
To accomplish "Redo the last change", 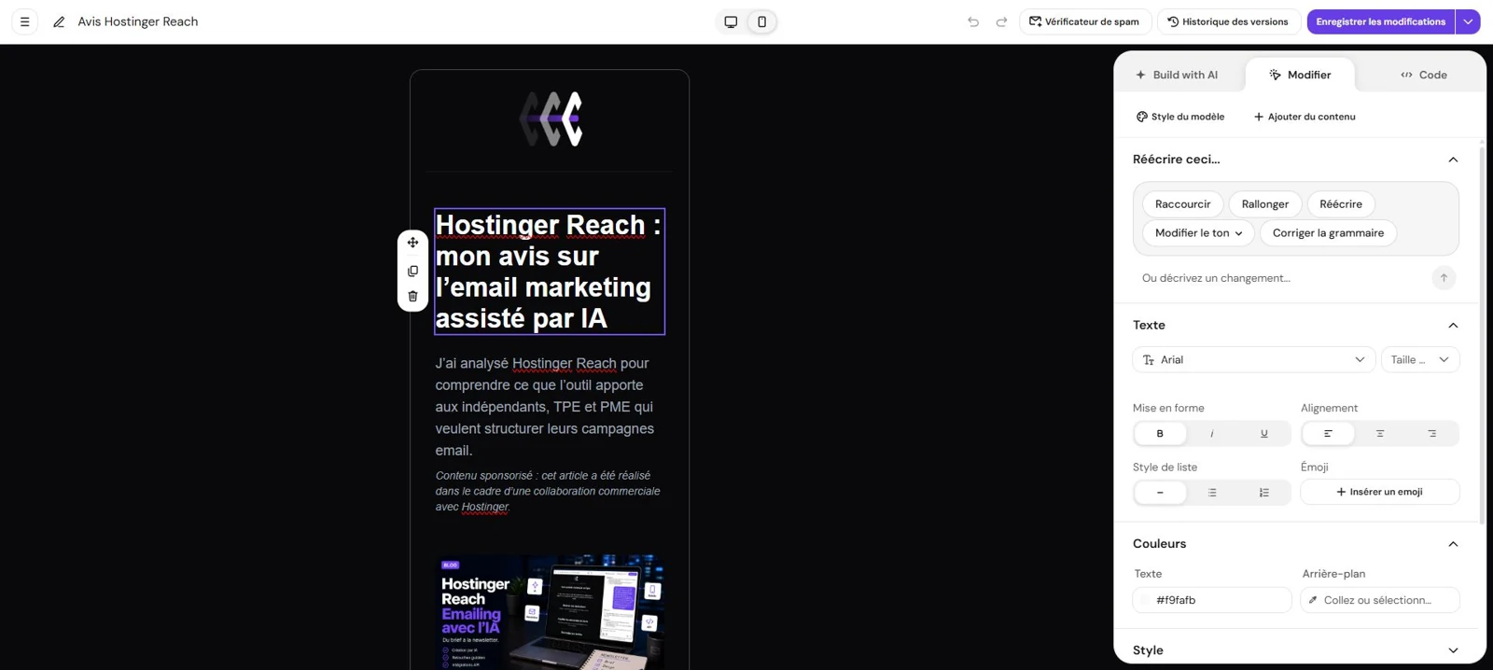I will (x=1001, y=21).
